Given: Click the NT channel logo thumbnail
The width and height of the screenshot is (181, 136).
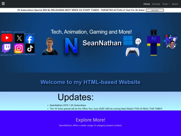Looking at the screenshot, I should (x=170, y=42).
